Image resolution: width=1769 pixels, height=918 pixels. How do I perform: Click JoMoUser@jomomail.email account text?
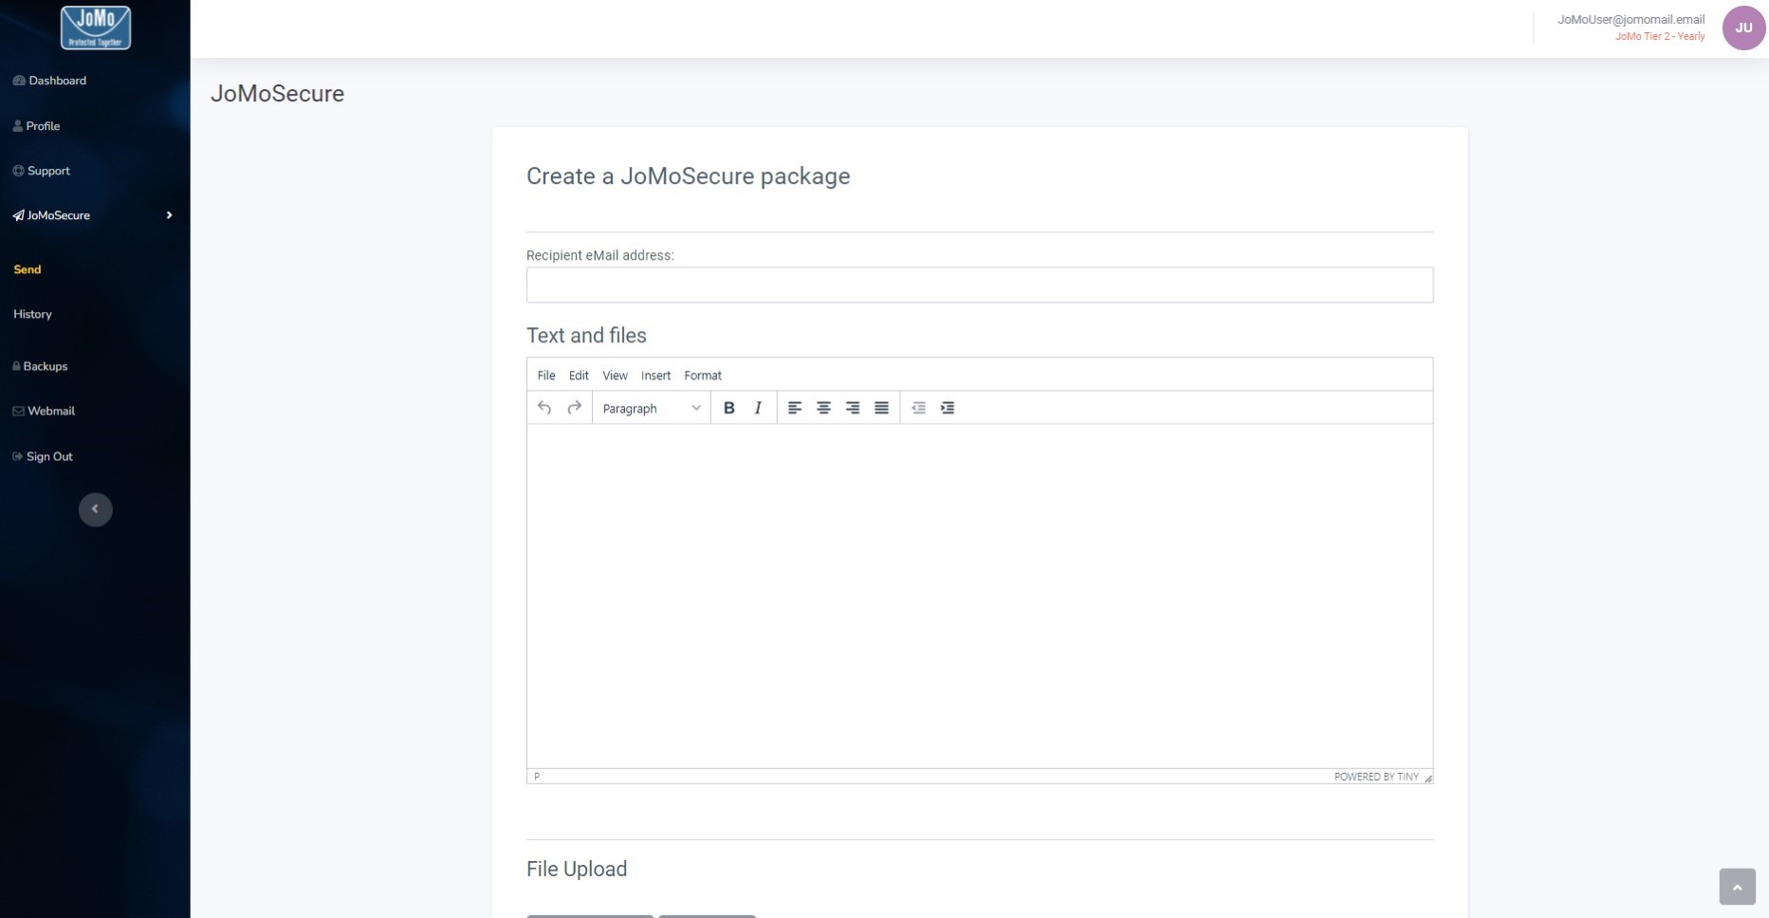pyautogui.click(x=1631, y=19)
